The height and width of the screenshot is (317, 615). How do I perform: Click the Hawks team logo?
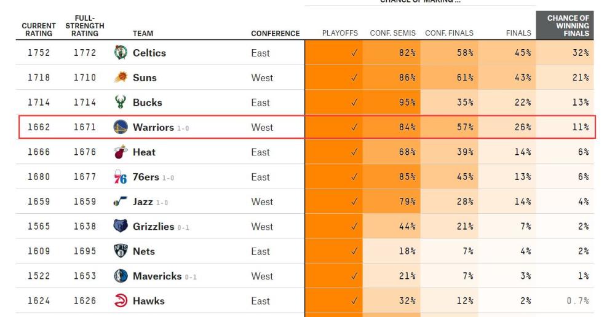121,301
